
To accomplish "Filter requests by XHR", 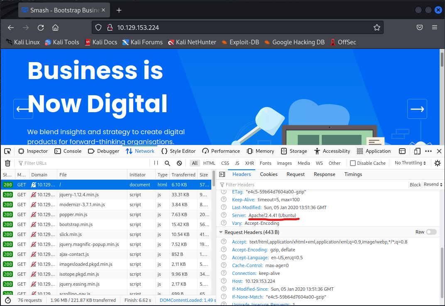I will click(249, 163).
